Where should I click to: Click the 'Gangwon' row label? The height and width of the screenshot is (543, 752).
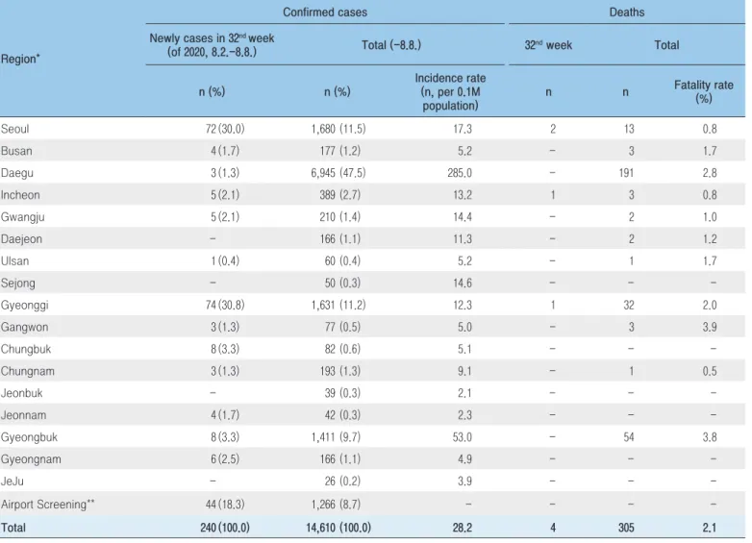24,328
